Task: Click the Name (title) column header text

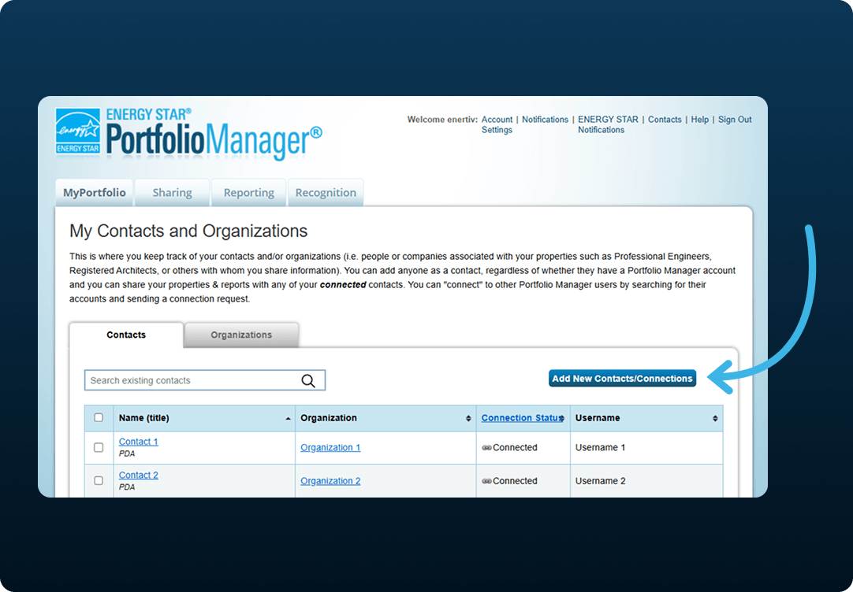Action: pos(143,418)
